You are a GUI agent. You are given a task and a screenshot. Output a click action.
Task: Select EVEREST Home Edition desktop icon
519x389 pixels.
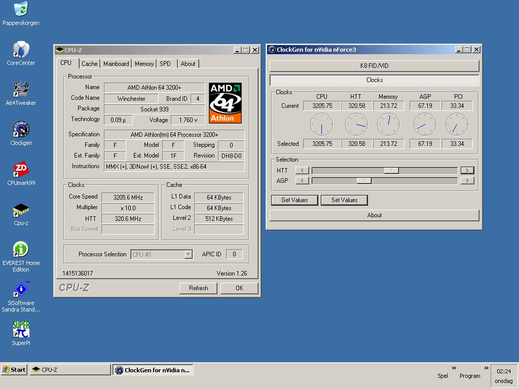point(21,249)
